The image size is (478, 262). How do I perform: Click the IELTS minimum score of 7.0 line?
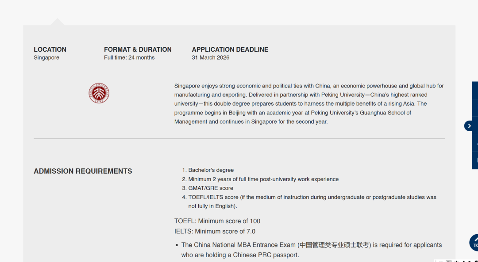pyautogui.click(x=215, y=232)
